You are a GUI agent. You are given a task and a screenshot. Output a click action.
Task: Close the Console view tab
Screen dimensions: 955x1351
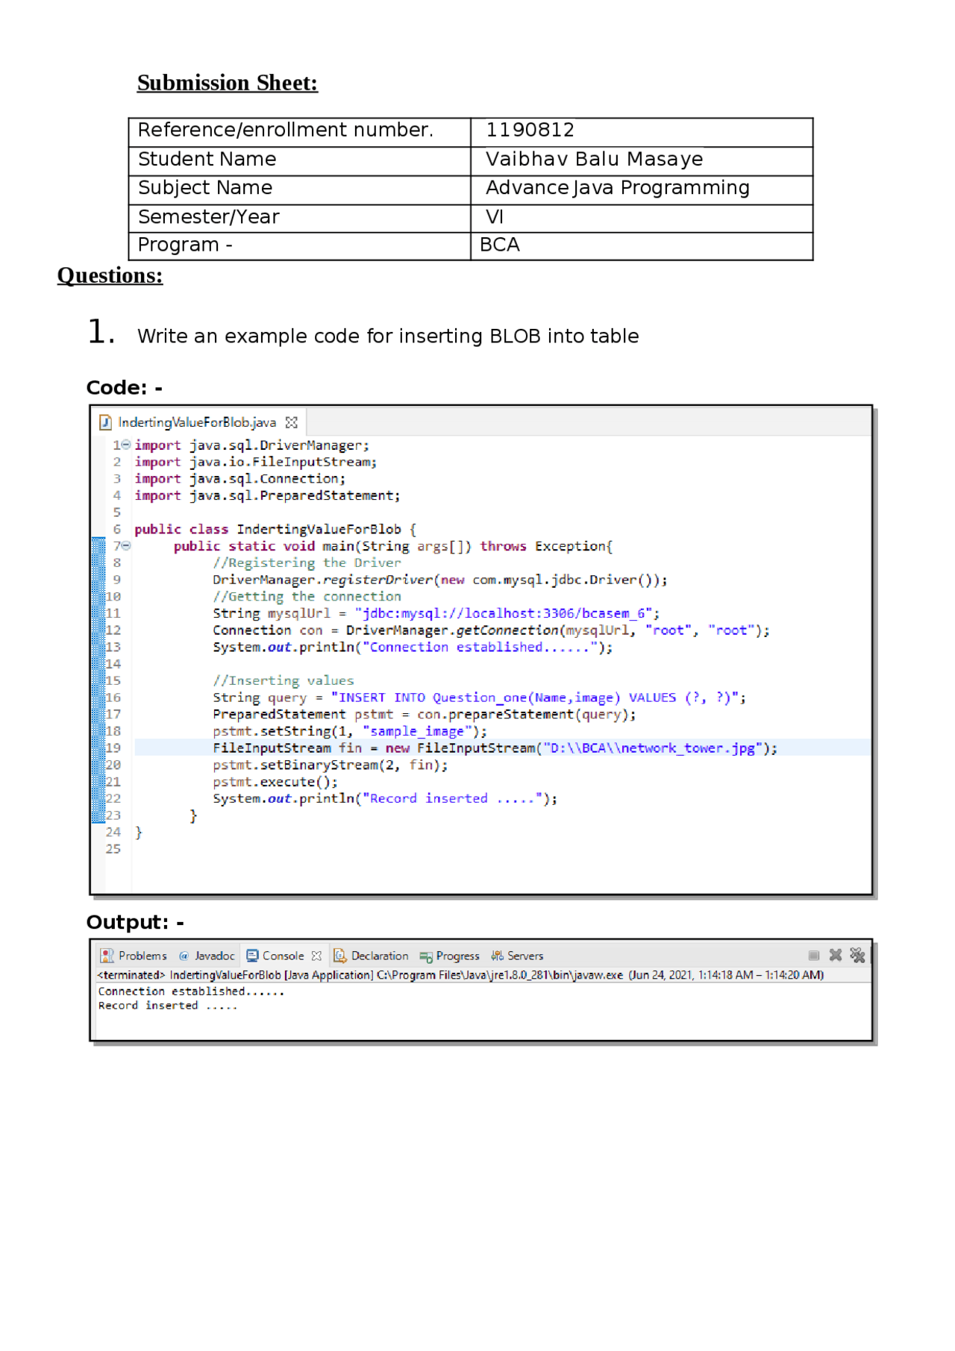(316, 957)
